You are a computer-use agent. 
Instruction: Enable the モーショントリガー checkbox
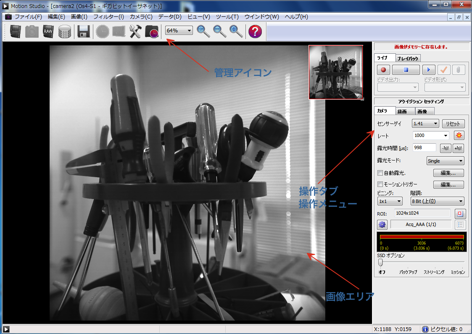380,184
